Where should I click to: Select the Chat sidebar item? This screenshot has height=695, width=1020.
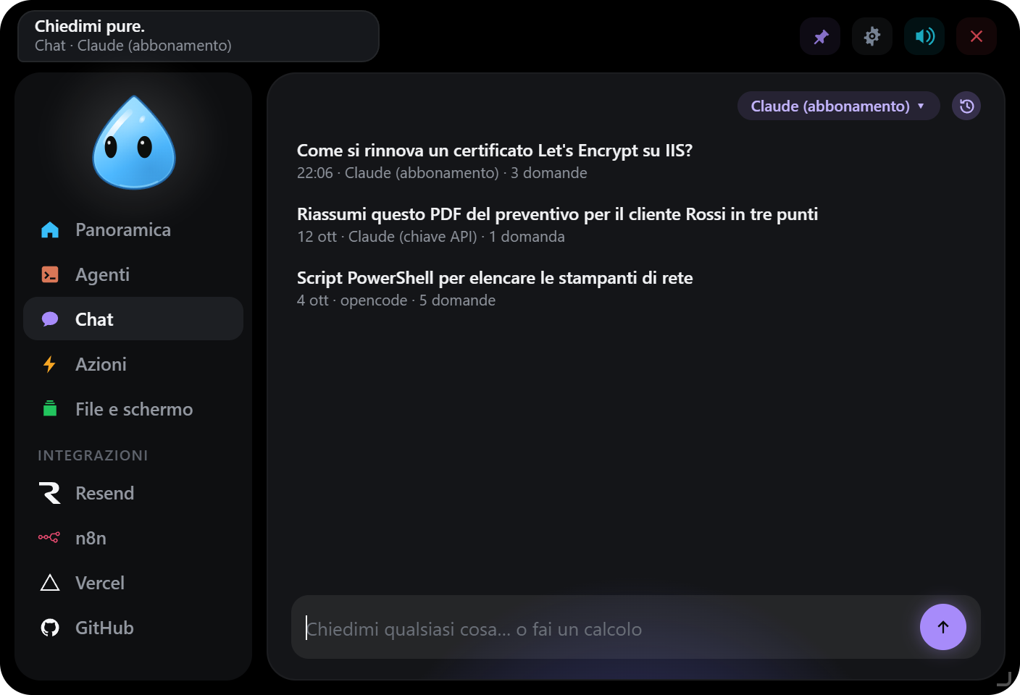tap(133, 319)
